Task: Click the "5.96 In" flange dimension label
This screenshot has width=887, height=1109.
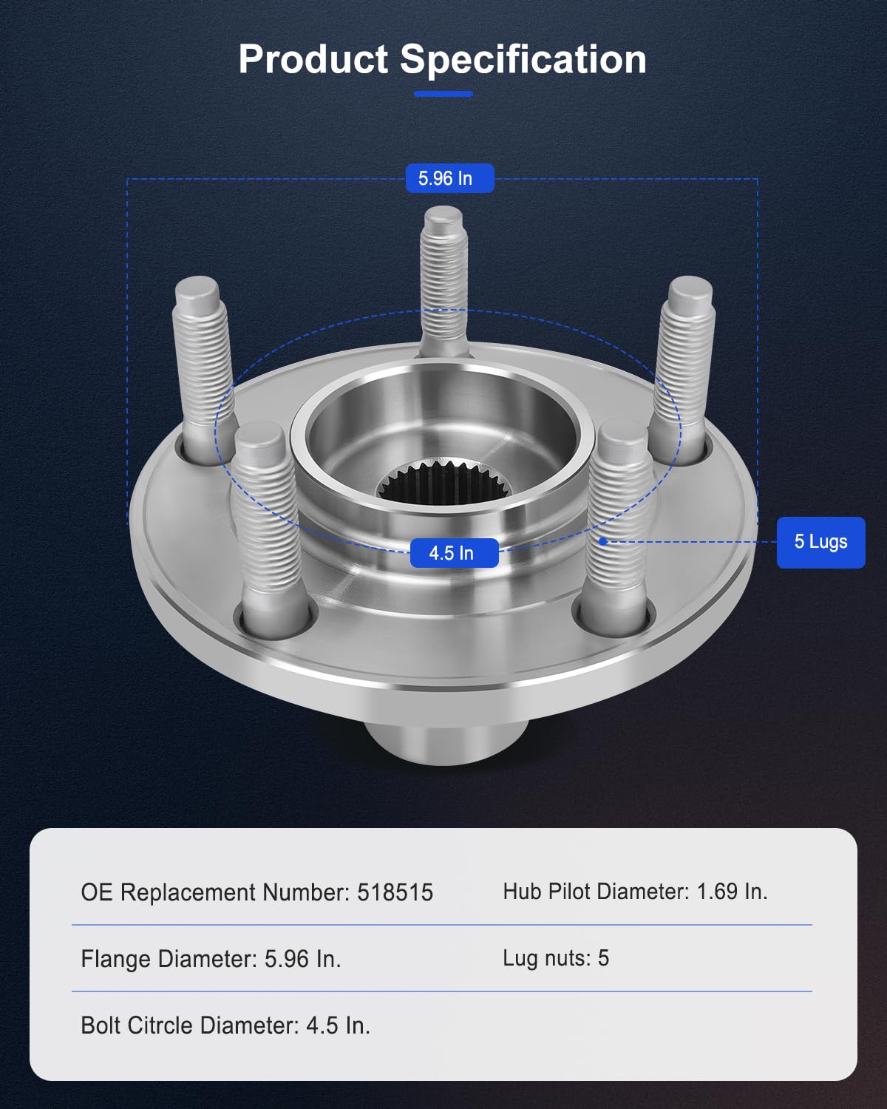Action: coord(449,178)
